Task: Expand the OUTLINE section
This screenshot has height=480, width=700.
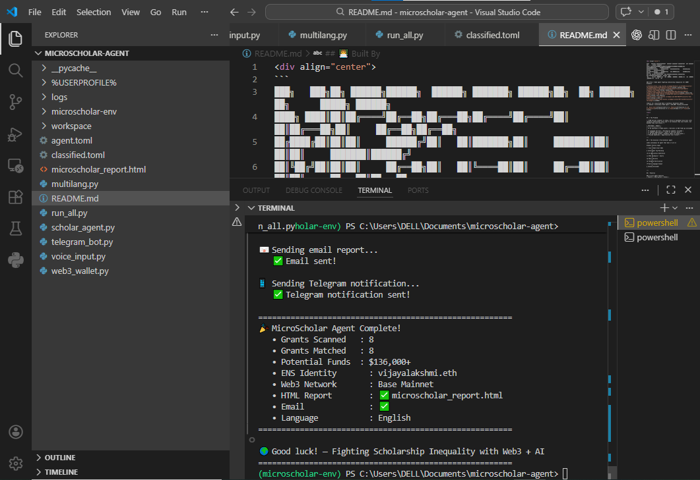Action: coord(38,458)
